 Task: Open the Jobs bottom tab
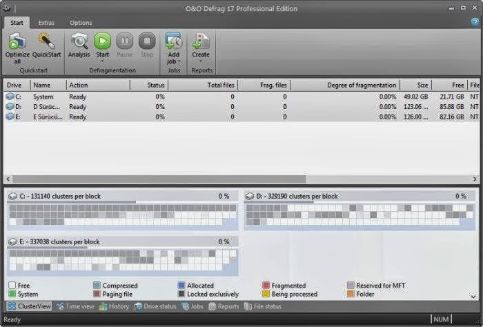pos(193,306)
